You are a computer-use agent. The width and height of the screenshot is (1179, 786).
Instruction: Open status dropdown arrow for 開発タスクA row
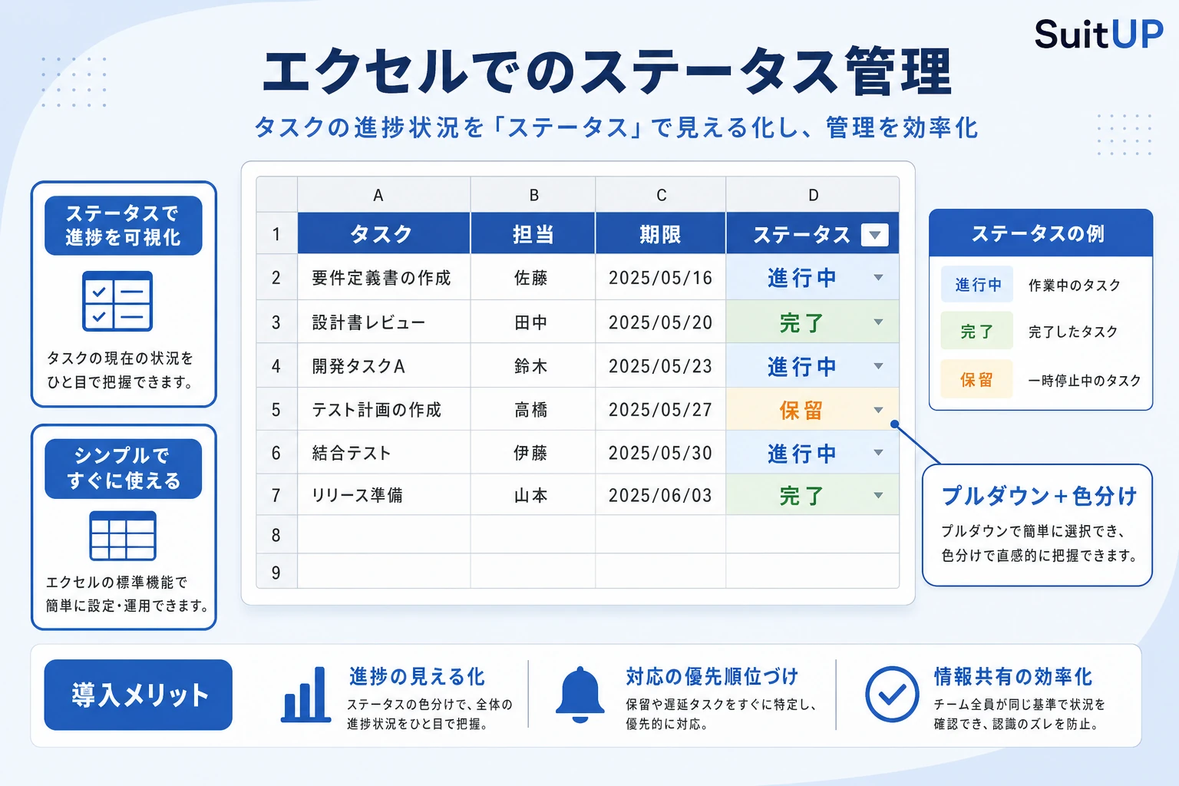point(878,366)
